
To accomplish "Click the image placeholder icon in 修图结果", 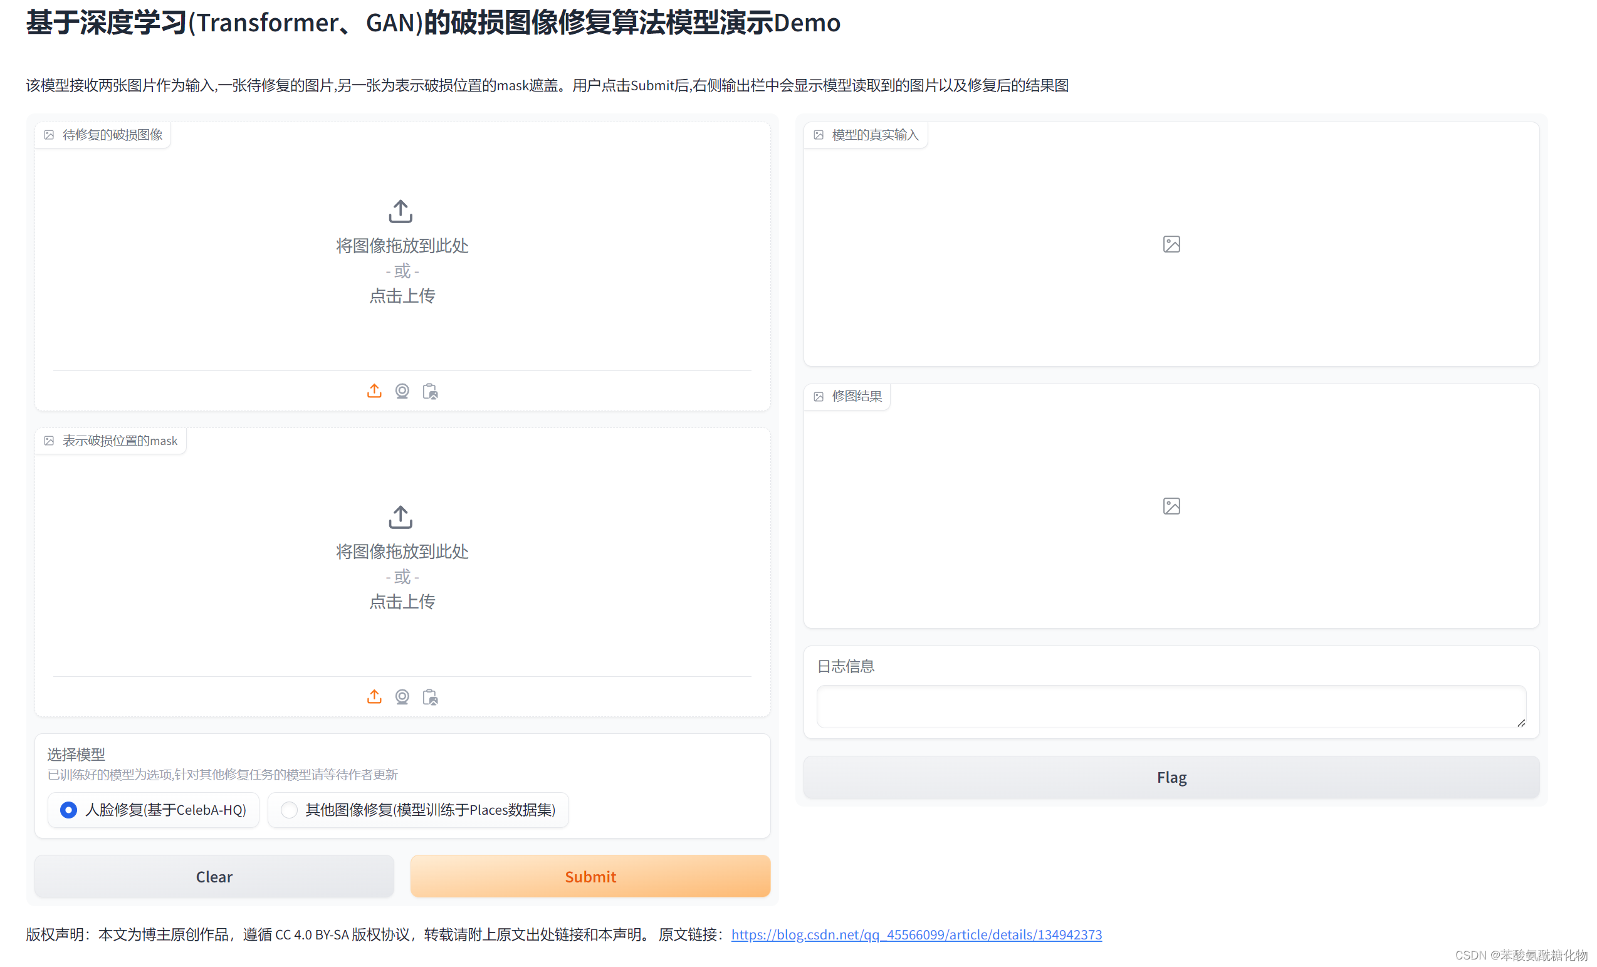I will coord(1171,506).
